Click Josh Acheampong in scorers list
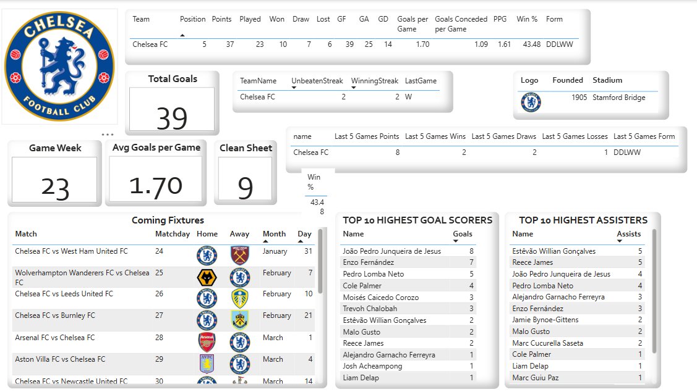Image resolution: width=697 pixels, height=392 pixels. click(372, 366)
